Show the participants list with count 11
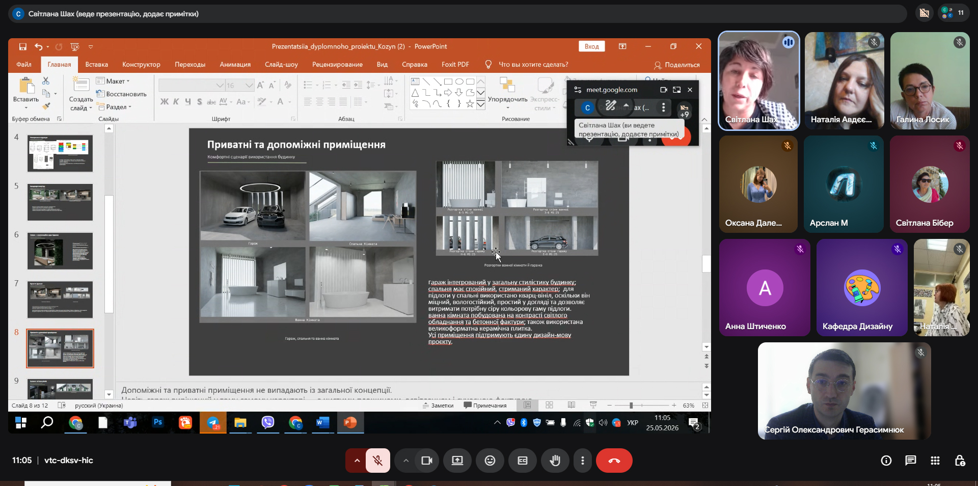The image size is (978, 486). click(x=954, y=13)
